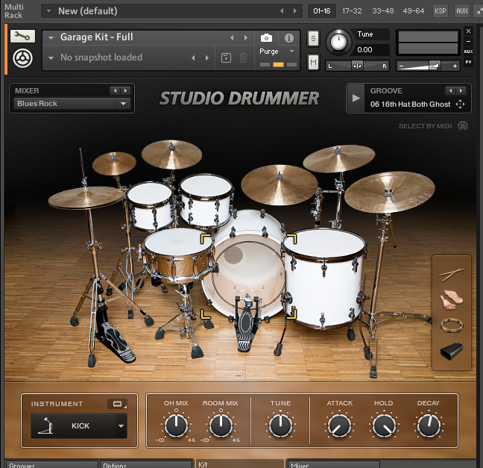Select the floor tom drum

click(324, 278)
